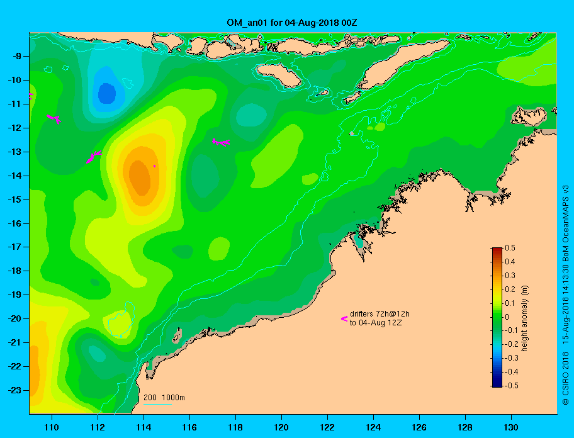The width and height of the screenshot is (574, 438).
Task: Click the '200 1000m' depth contour legend label
Action: point(164,397)
